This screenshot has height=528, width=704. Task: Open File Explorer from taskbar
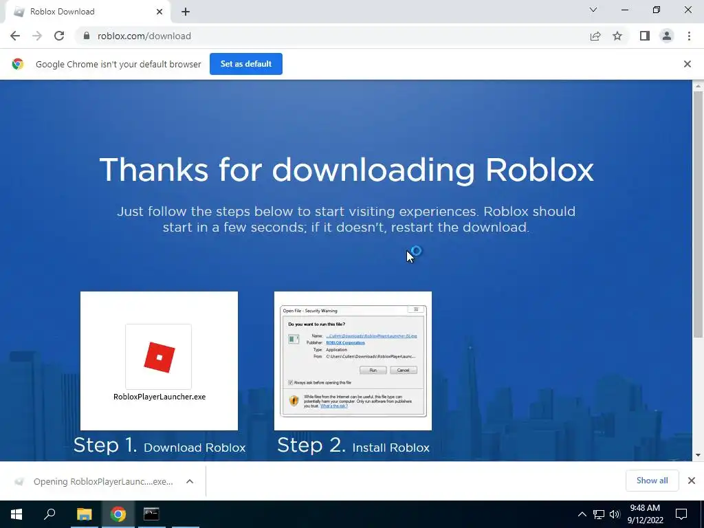[84, 514]
